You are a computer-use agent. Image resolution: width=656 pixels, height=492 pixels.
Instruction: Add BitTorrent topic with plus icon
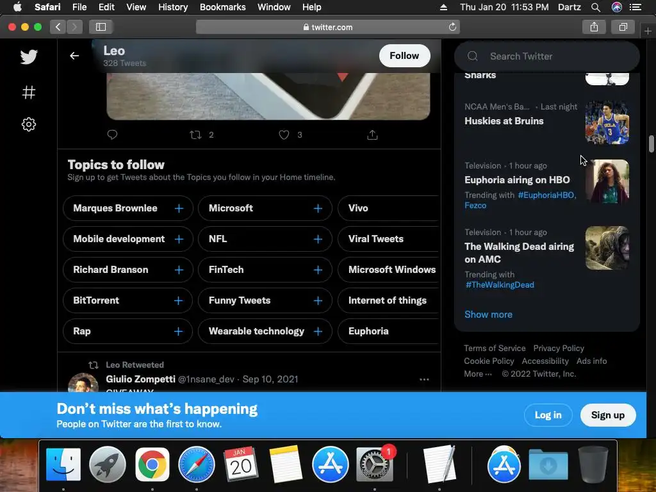[x=179, y=300]
